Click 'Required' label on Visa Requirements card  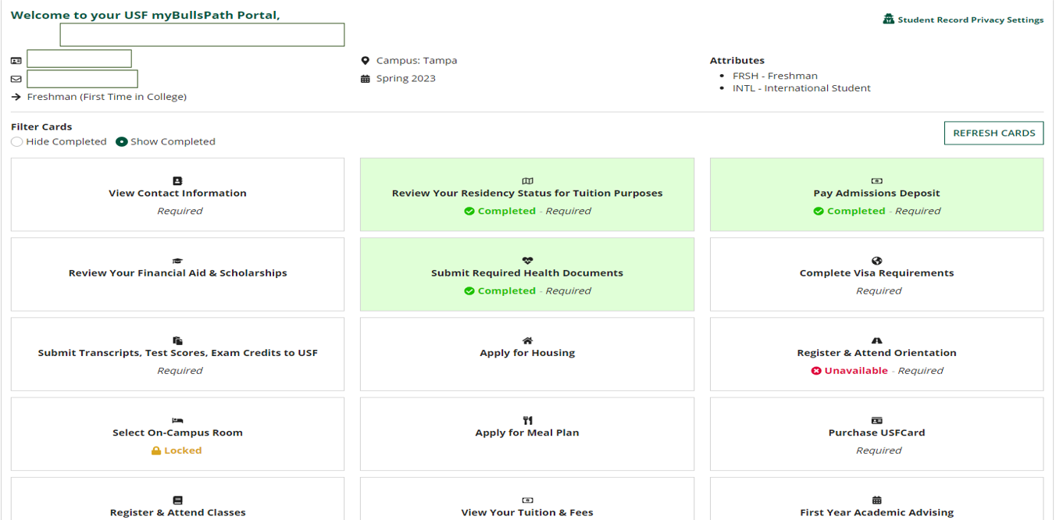point(879,290)
